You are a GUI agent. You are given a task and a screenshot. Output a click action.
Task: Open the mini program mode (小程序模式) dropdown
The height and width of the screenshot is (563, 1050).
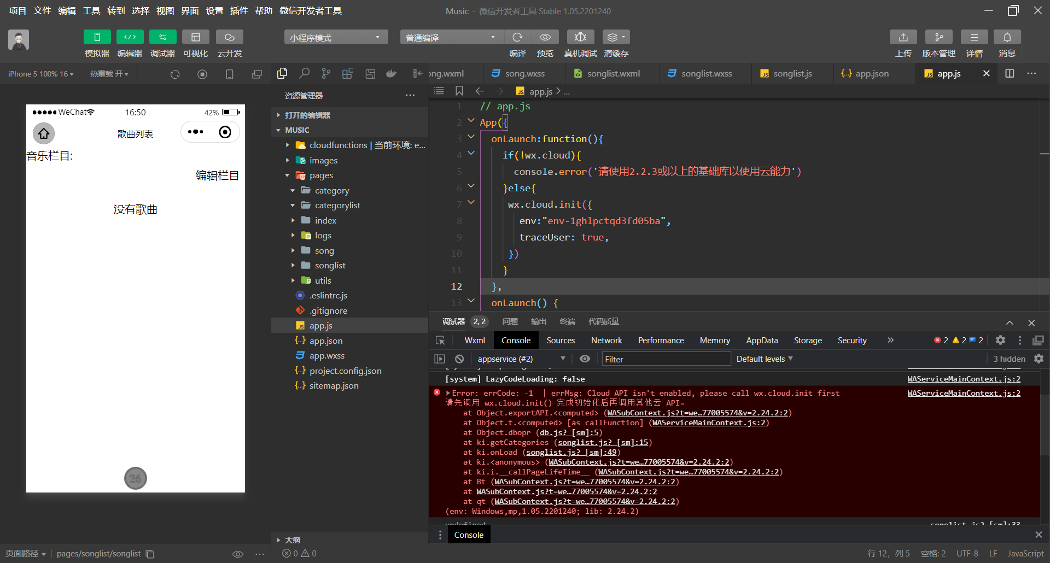pos(335,37)
